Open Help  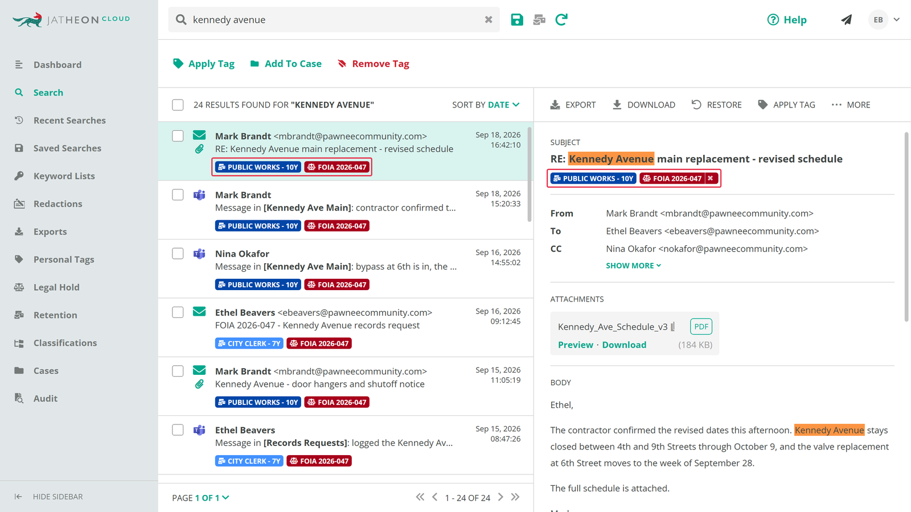pos(787,20)
